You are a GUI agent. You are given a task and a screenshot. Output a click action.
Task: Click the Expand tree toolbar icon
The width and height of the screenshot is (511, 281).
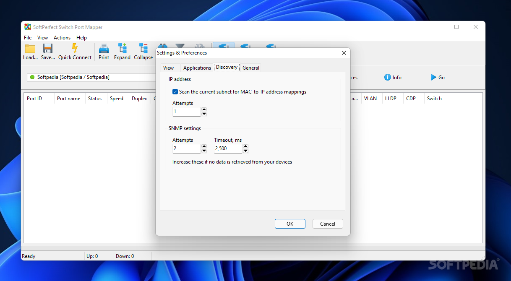(122, 48)
